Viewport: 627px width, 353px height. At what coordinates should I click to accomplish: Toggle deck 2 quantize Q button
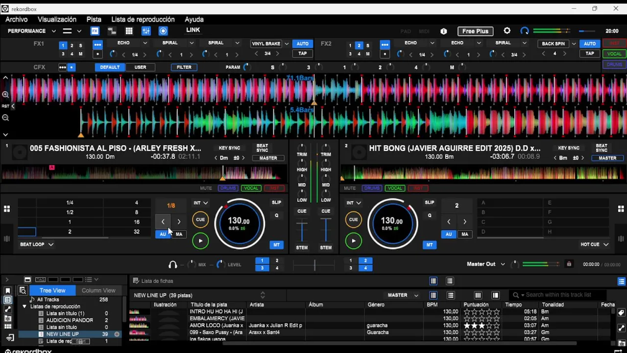[430, 215]
